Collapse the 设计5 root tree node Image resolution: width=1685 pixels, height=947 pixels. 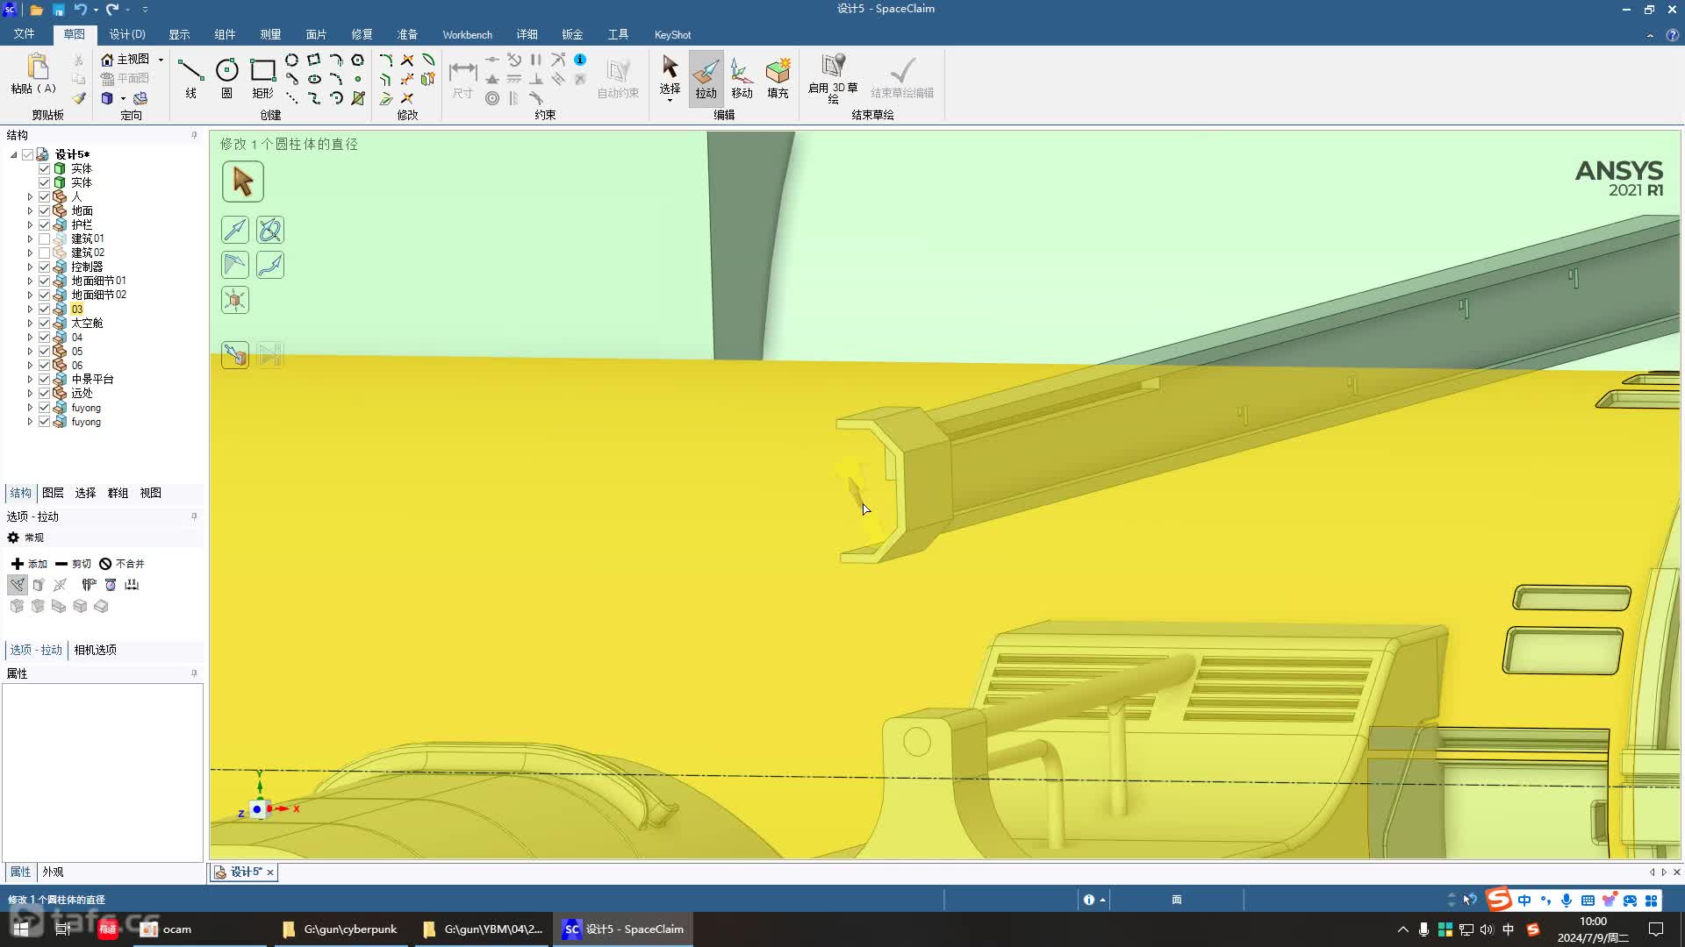tap(14, 154)
